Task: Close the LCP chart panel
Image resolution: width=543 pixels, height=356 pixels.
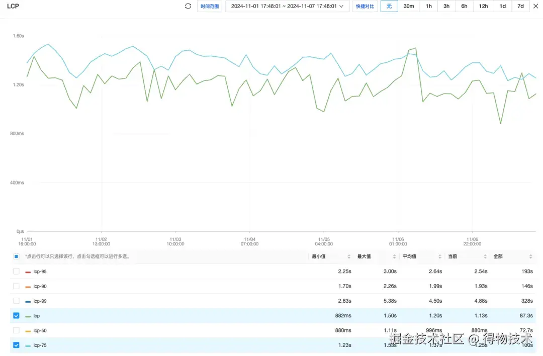Action: (535, 6)
